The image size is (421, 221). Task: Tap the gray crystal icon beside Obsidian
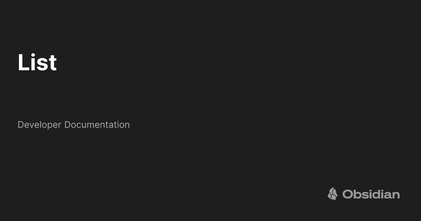[333, 194]
